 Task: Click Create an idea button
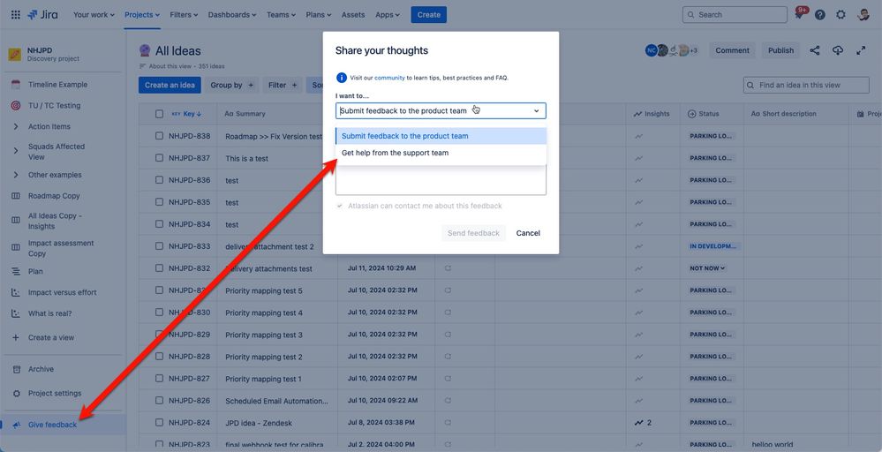click(x=170, y=85)
